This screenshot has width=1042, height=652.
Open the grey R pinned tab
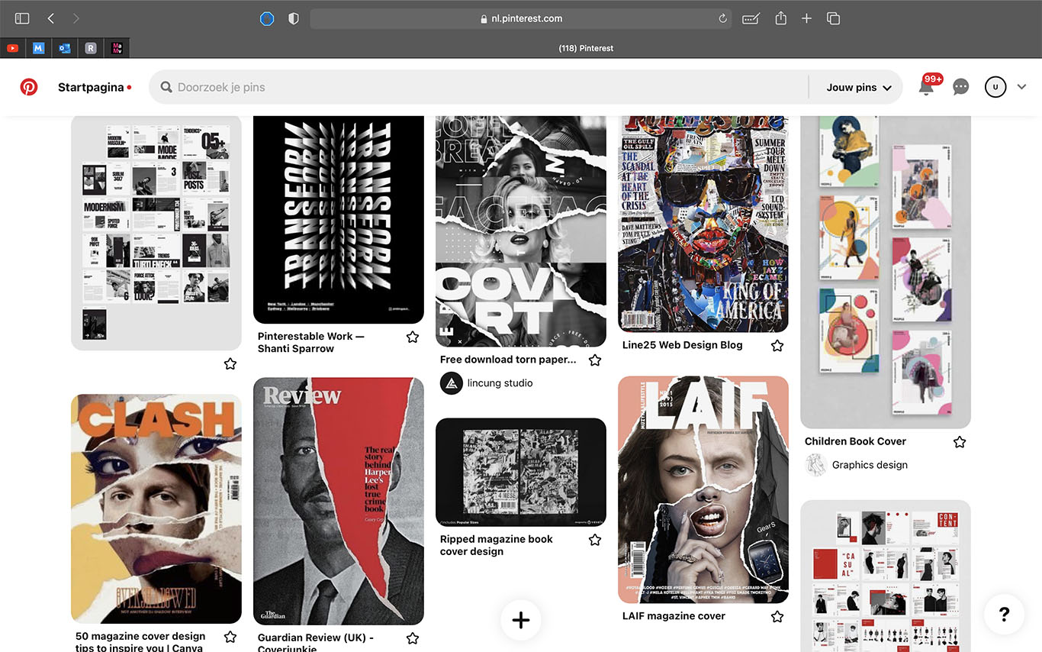click(90, 48)
